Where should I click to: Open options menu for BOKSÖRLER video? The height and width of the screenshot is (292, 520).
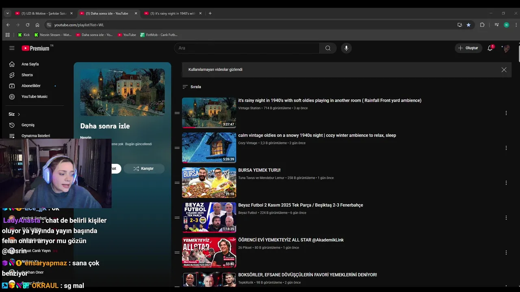coord(506,286)
